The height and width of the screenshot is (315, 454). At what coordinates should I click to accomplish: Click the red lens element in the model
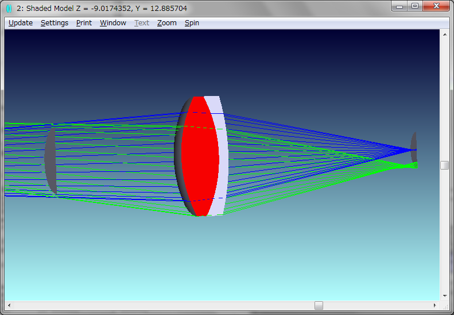pos(200,156)
